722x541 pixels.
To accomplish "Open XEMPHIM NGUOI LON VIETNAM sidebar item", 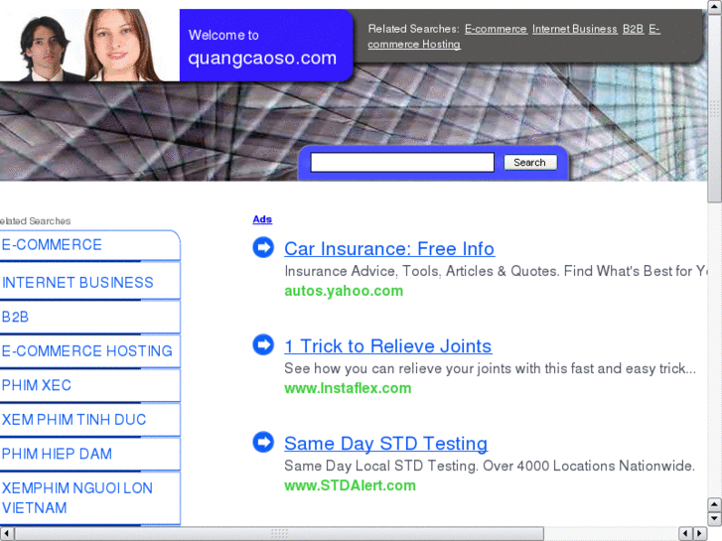I will [x=89, y=498].
